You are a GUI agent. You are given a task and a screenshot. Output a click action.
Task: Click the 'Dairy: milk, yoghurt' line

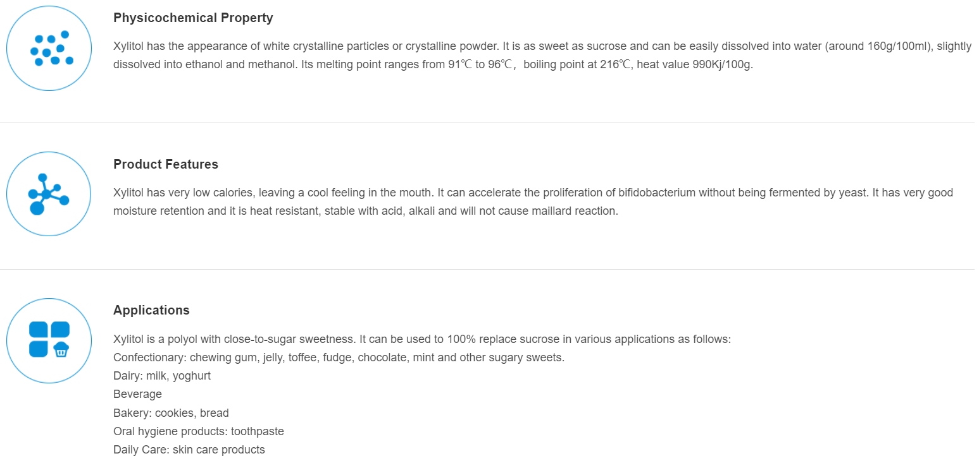162,376
